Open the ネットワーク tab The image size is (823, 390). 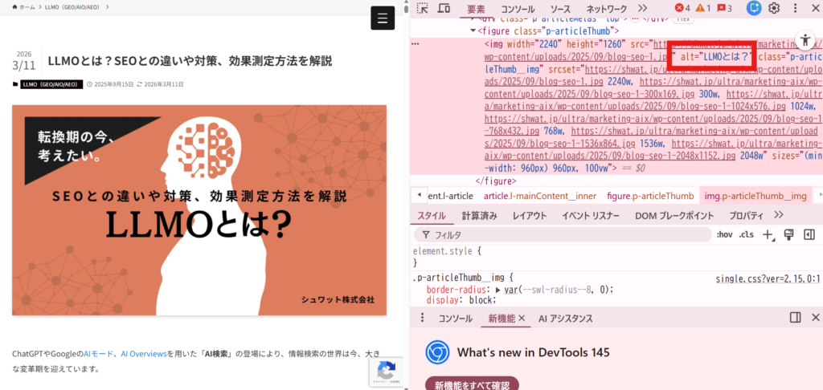[606, 9]
